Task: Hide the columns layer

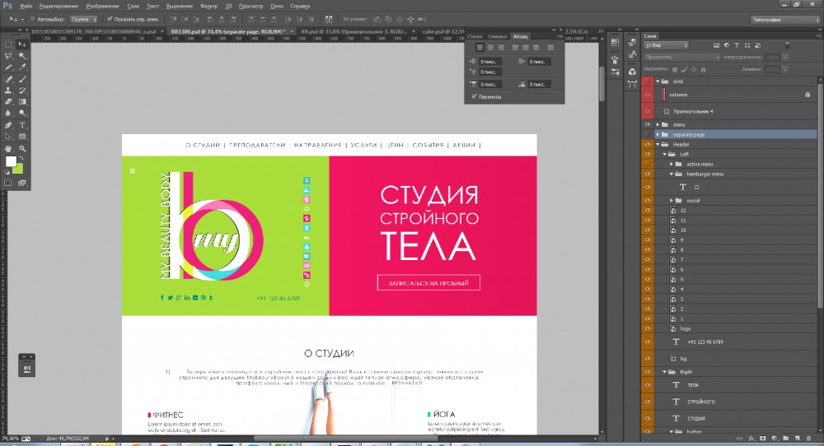Action: pos(648,95)
